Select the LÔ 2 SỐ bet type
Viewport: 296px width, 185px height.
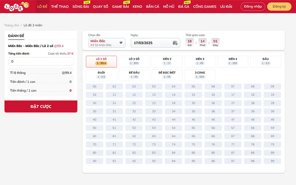(101, 61)
